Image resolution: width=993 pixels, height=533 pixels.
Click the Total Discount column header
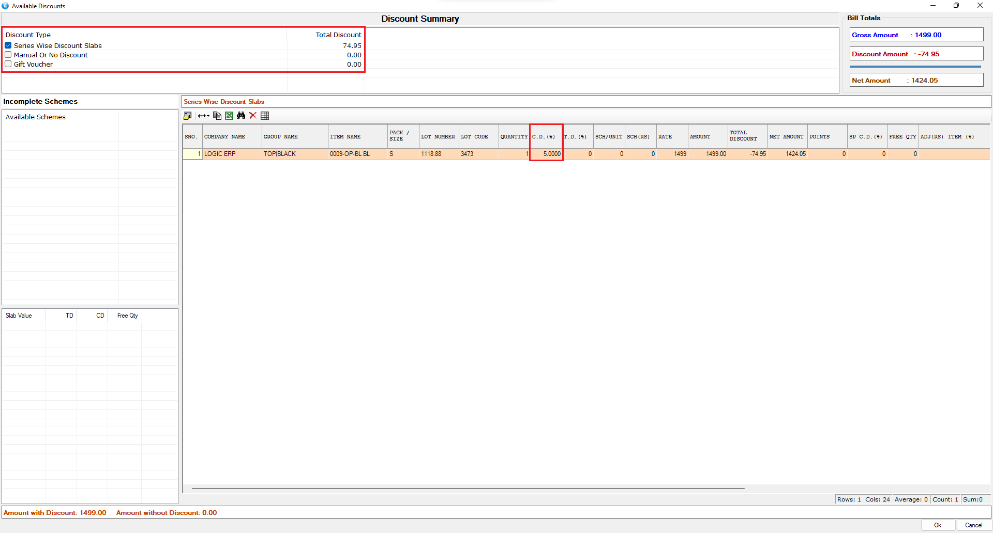click(x=747, y=136)
